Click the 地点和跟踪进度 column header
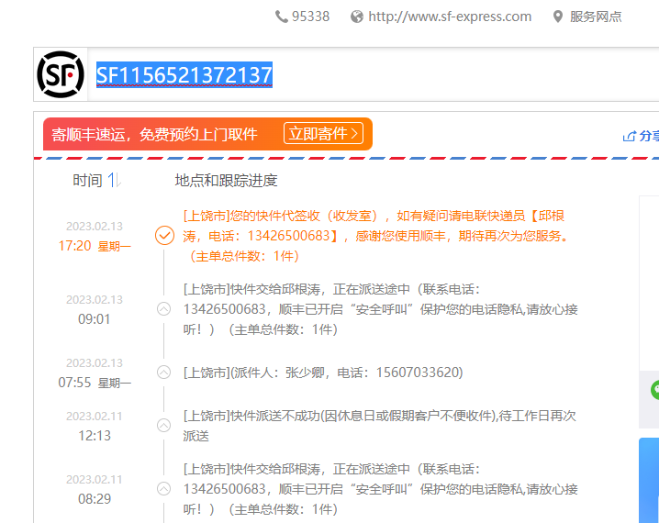 click(x=226, y=180)
